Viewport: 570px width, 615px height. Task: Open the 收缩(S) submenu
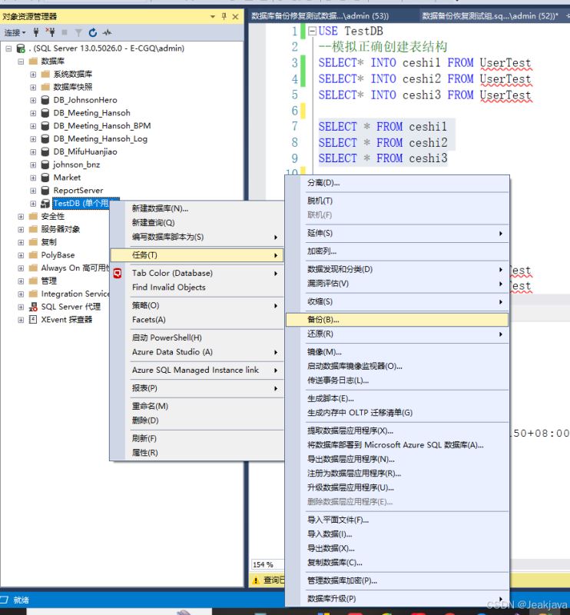coord(397,301)
